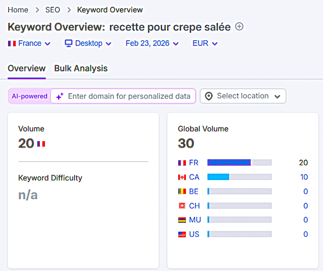323x271 pixels.
Task: Click the desktop monitor icon
Action: click(x=69, y=43)
